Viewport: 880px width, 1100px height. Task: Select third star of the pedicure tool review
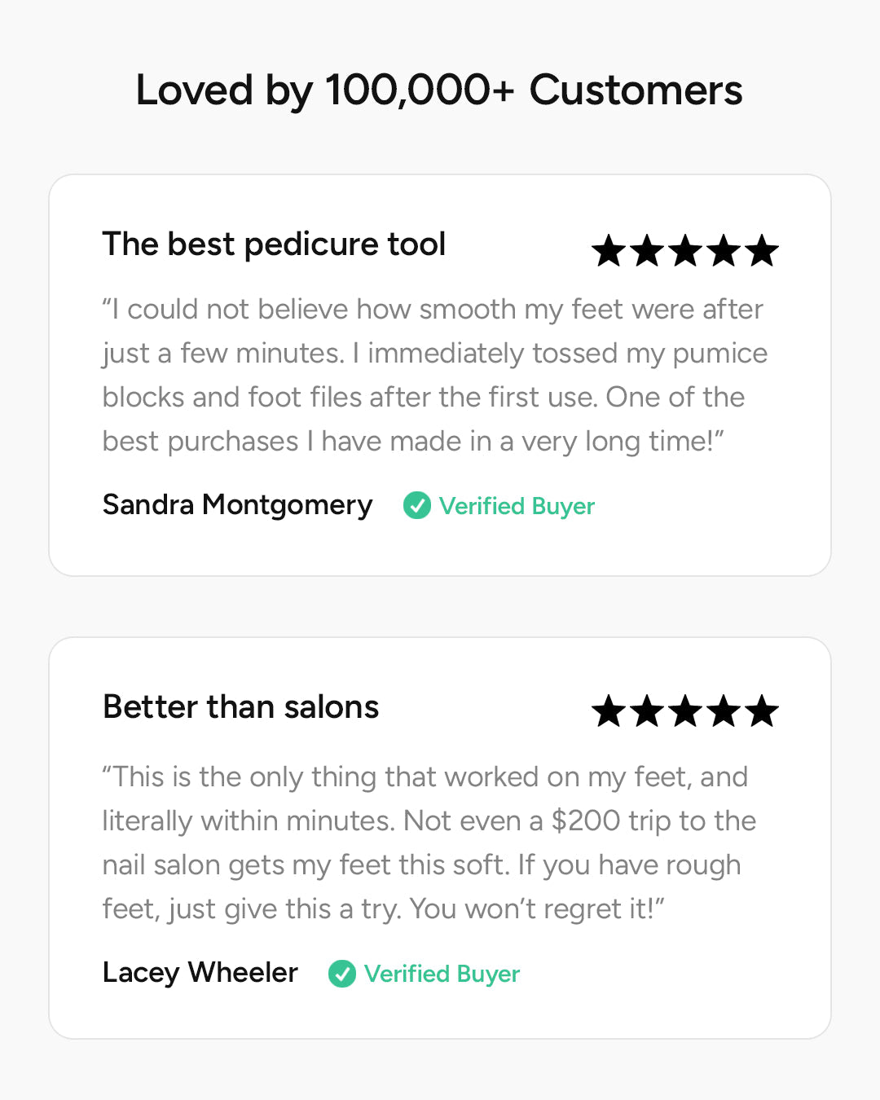coord(685,251)
